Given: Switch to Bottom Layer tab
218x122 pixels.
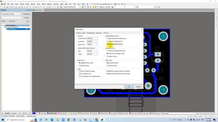Looking at the screenshot, I should click(52, 113).
